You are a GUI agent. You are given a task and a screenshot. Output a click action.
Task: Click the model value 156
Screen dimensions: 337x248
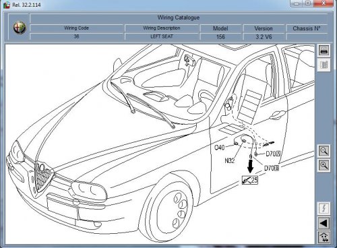click(x=220, y=36)
